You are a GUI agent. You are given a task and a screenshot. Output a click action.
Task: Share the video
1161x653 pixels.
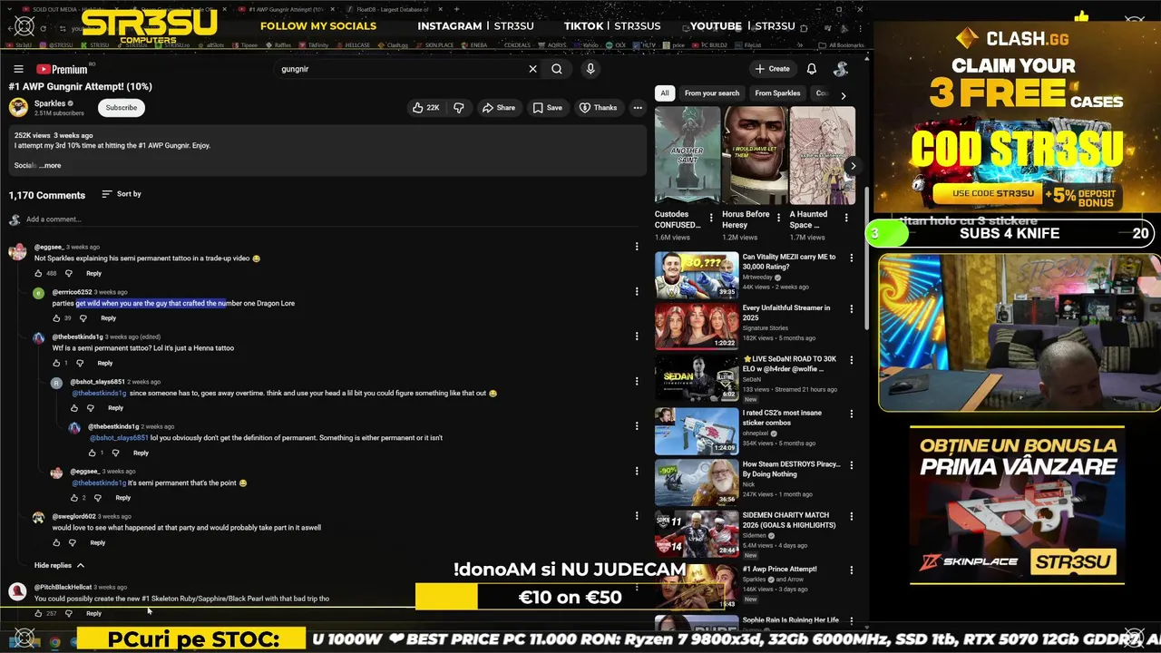[499, 108]
